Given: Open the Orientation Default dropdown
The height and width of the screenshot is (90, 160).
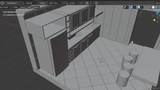Looking at the screenshot, I should tap(30, 3).
